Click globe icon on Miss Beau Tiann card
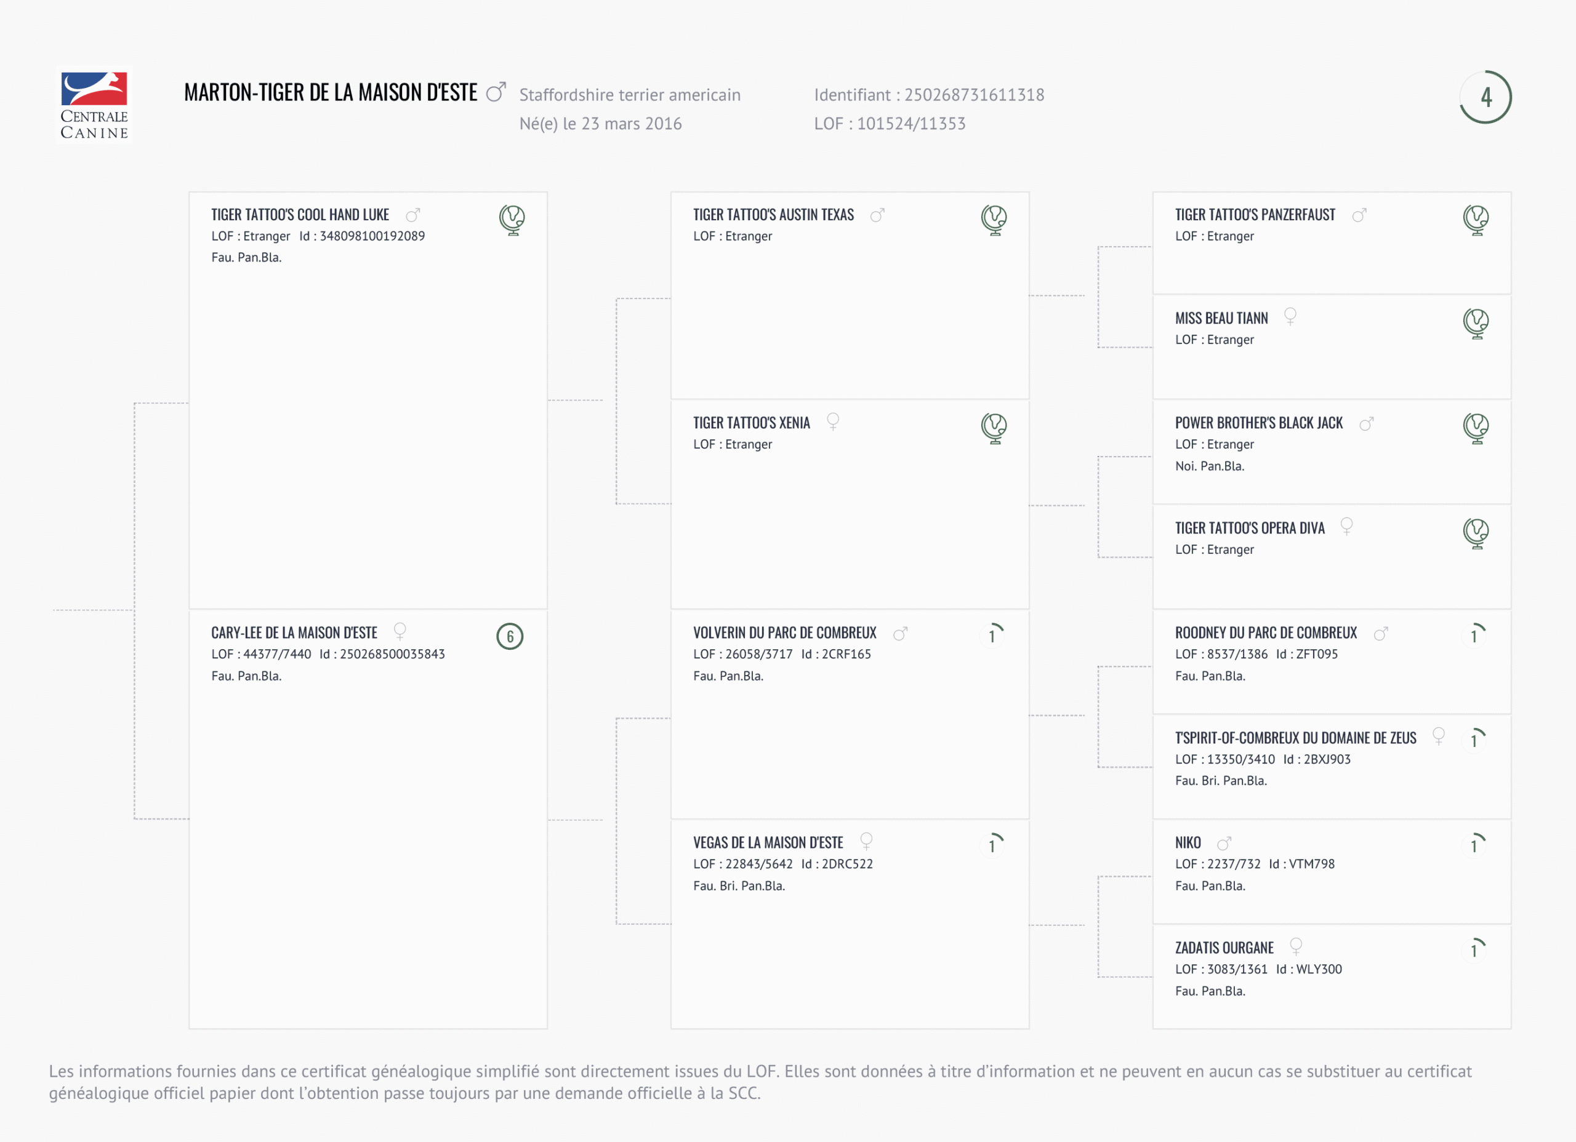Screen dimensions: 1576x1142 1475,324
